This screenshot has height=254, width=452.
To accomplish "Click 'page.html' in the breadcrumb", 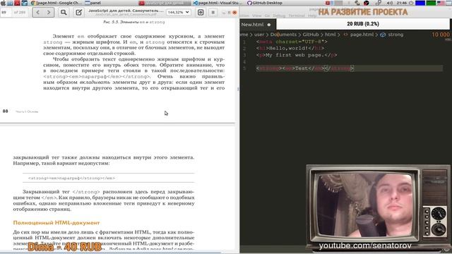I will point(362,35).
